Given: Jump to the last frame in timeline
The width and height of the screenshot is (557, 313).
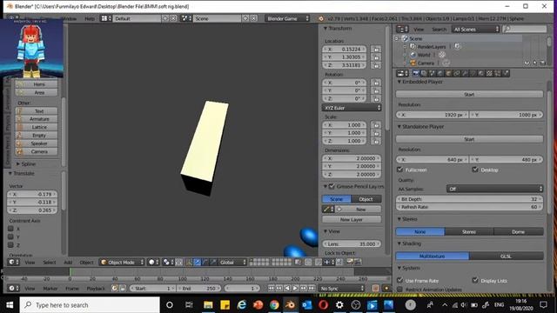Looking at the screenshot, I should [x=312, y=288].
